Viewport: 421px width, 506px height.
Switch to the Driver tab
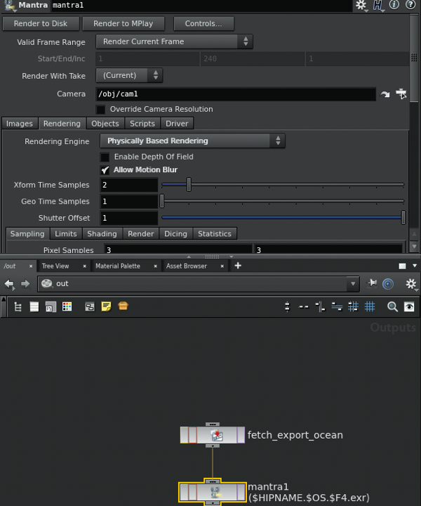[x=177, y=124]
